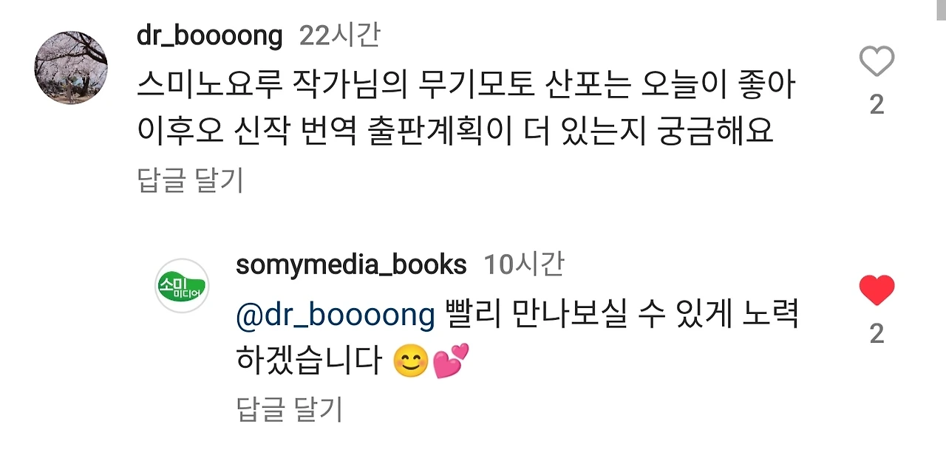The height and width of the screenshot is (461, 946).
Task: Tap the smiling face emoji in the reply
Action: tap(411, 361)
